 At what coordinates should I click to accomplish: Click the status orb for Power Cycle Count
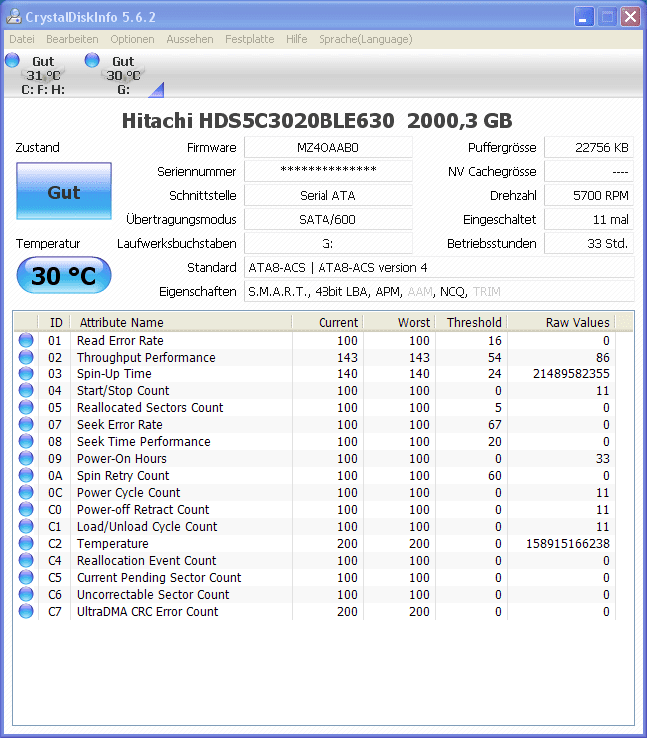click(x=26, y=492)
